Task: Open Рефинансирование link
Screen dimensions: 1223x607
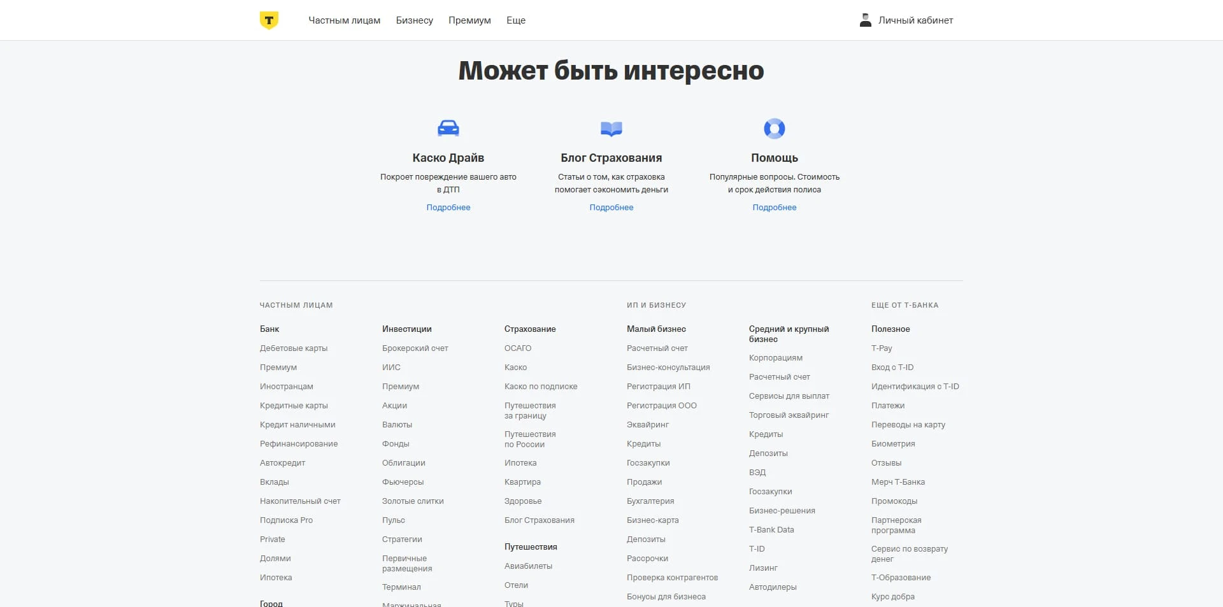Action: [x=299, y=444]
